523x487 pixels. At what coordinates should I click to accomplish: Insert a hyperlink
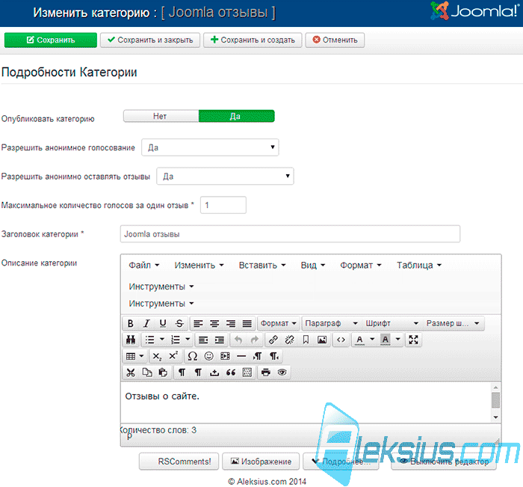pos(273,340)
